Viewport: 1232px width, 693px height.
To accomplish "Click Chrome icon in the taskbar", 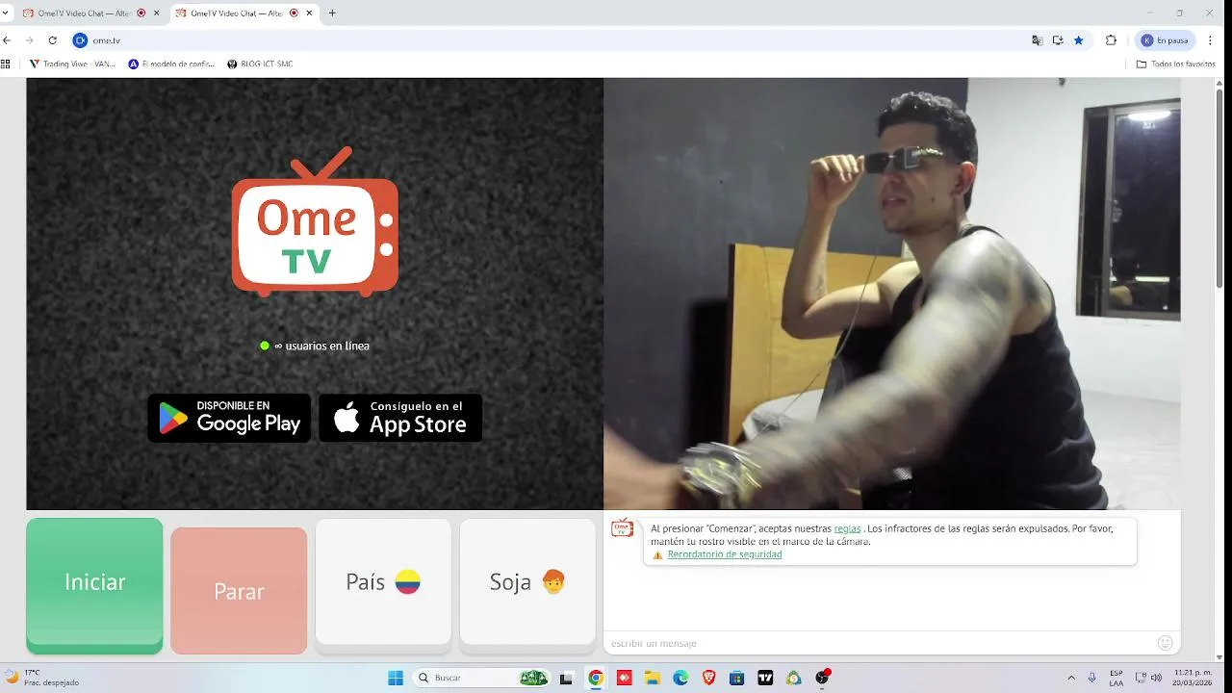I will pyautogui.click(x=596, y=678).
